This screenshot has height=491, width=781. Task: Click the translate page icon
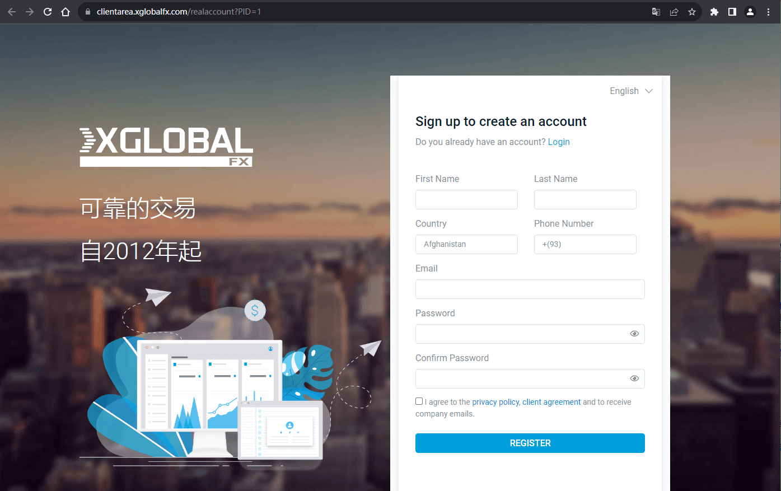coord(656,12)
